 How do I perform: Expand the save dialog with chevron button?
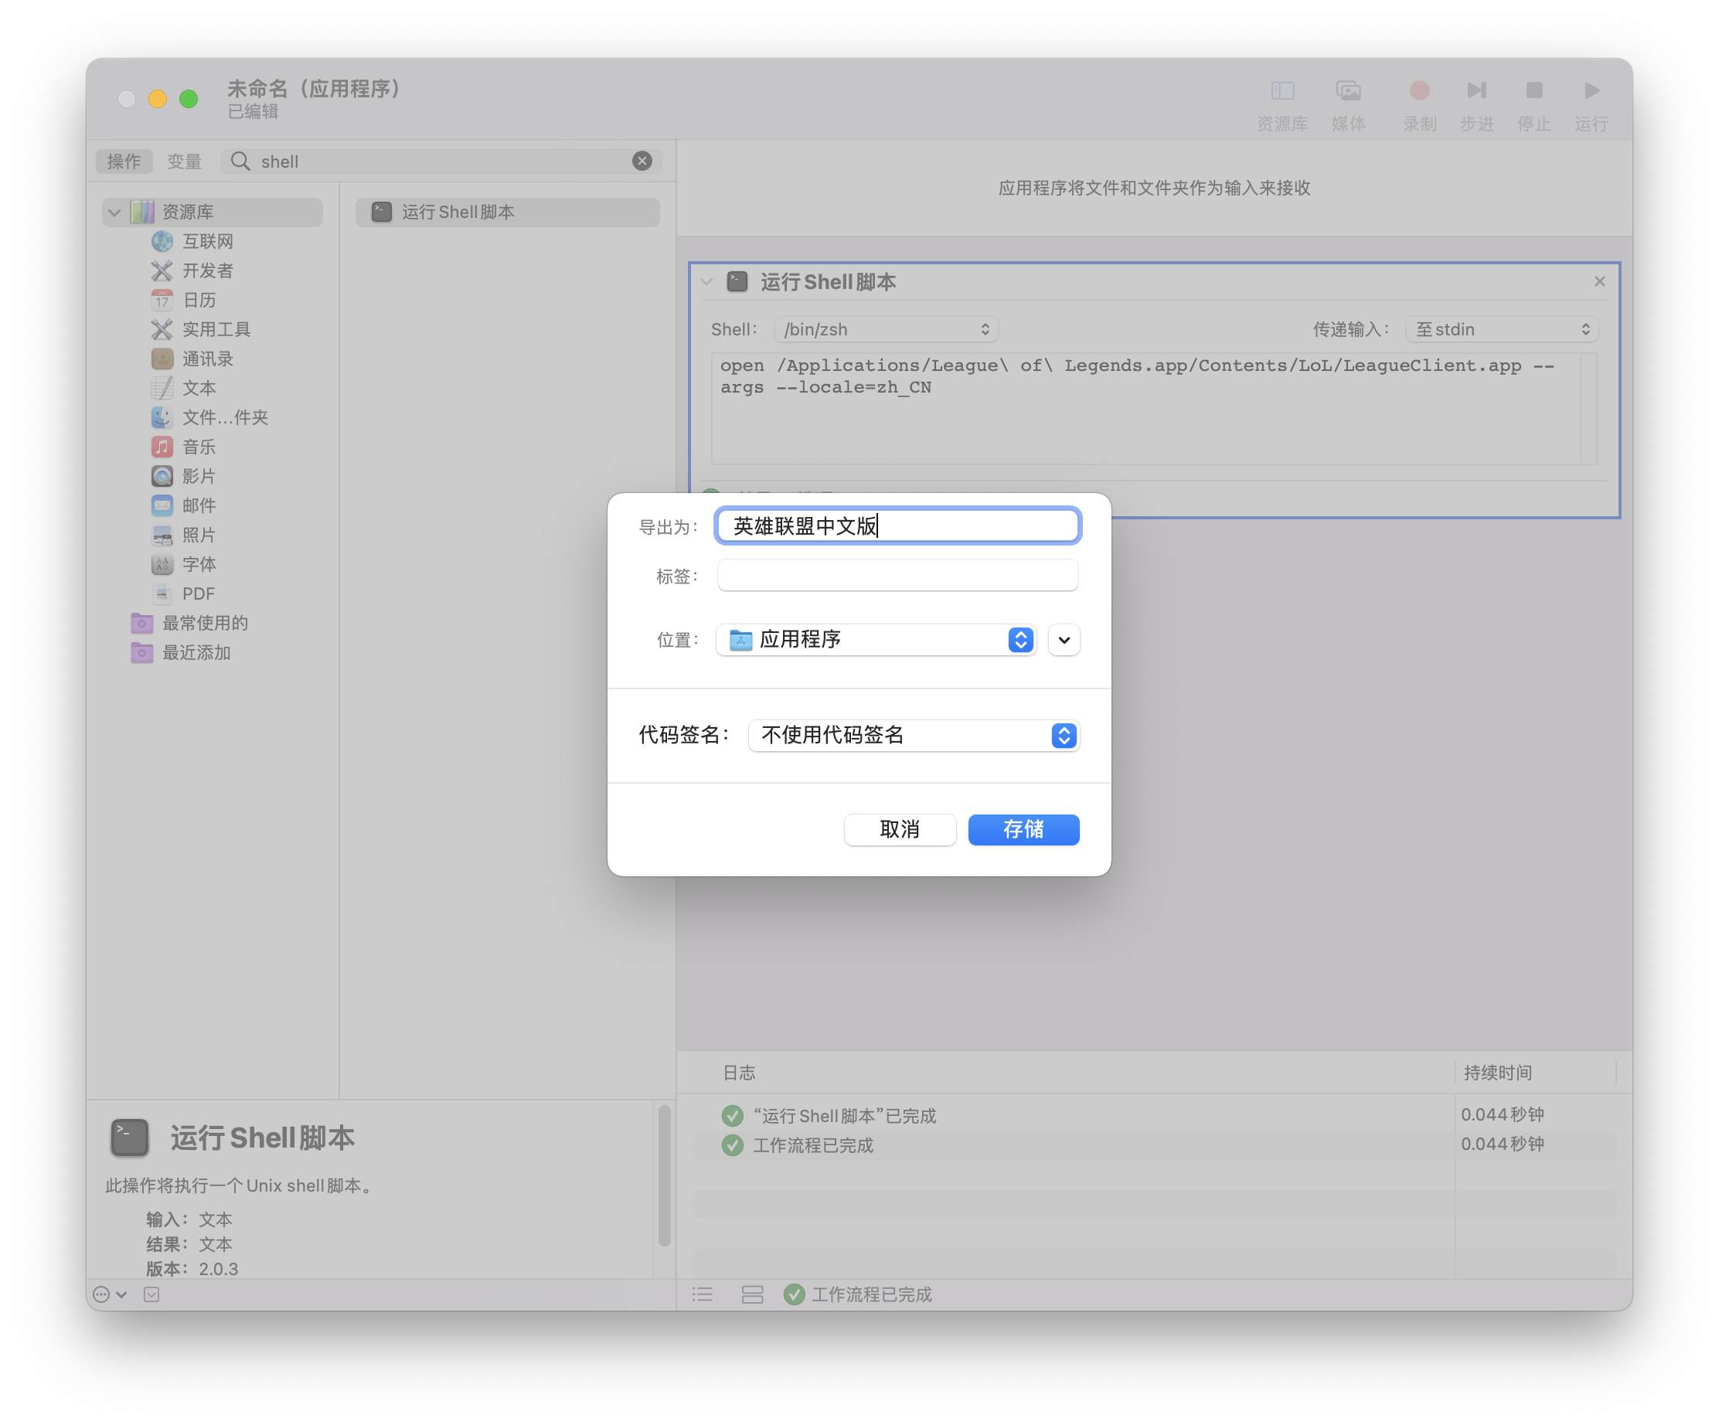coord(1064,639)
